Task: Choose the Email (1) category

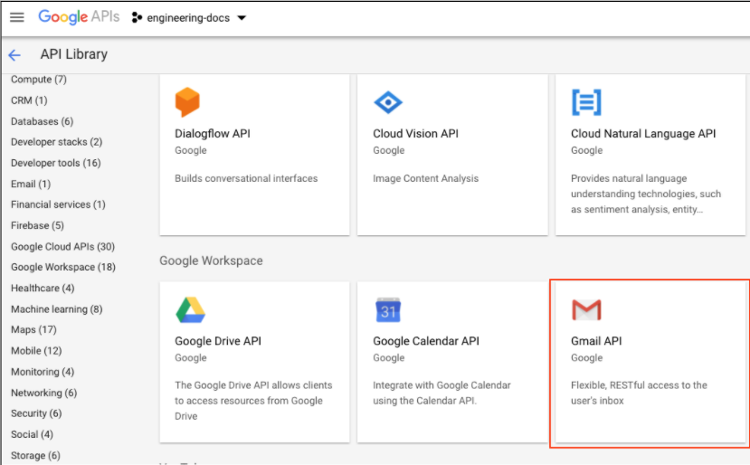Action: click(x=31, y=185)
